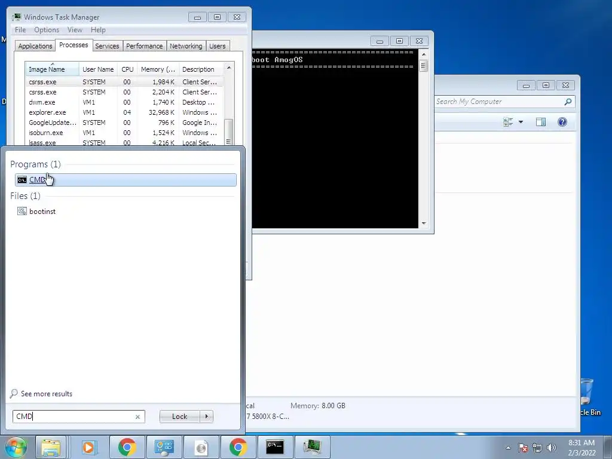The image size is (612, 459).
Task: Minimize the console window
Action: pyautogui.click(x=380, y=41)
